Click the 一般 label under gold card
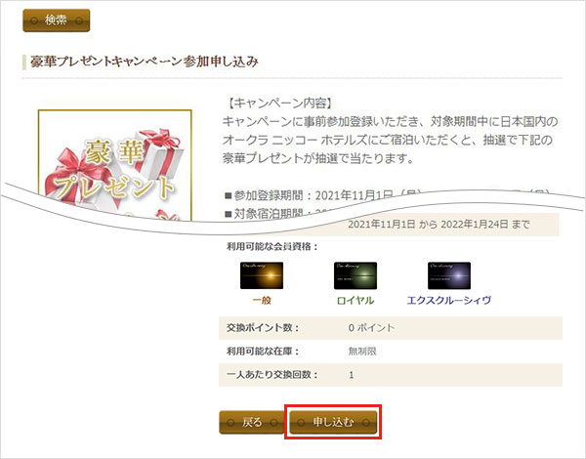The image size is (586, 459). pos(262,300)
